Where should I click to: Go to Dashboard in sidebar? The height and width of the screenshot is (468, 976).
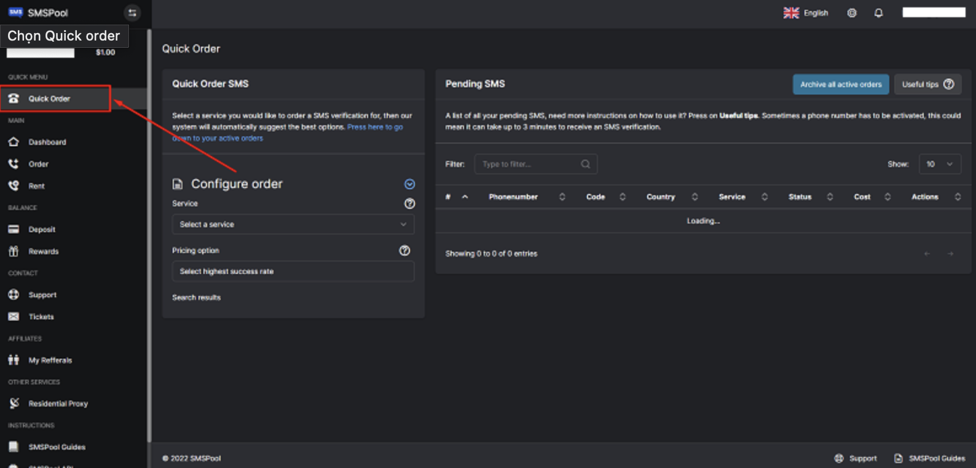47,142
